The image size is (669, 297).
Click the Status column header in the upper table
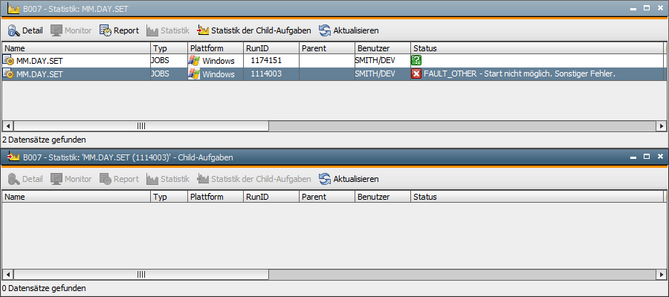coord(535,48)
